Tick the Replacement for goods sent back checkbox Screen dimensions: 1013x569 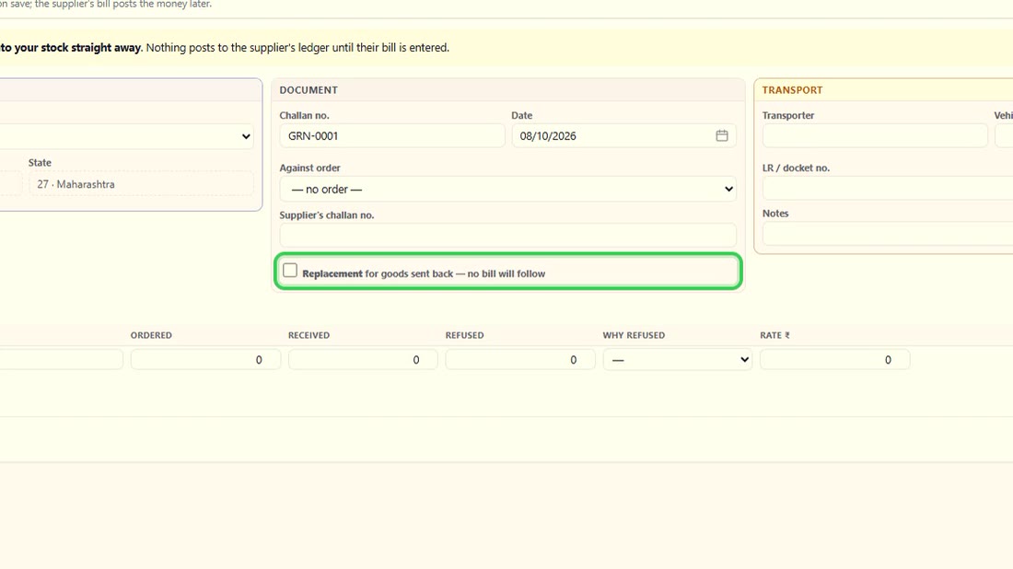click(x=290, y=271)
